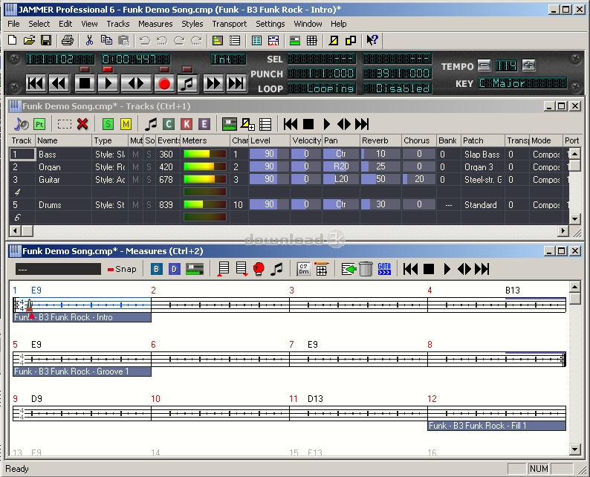The height and width of the screenshot is (477, 590).
Task: Decrease tempo with the minus button
Action: click(484, 65)
